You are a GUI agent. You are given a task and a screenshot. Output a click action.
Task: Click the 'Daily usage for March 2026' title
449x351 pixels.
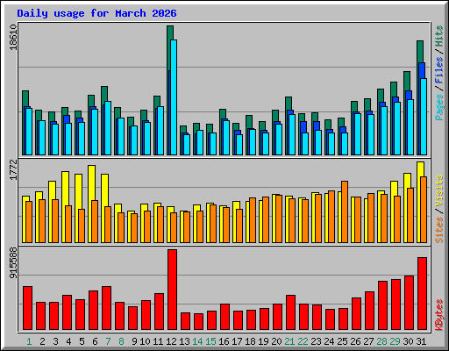point(96,13)
